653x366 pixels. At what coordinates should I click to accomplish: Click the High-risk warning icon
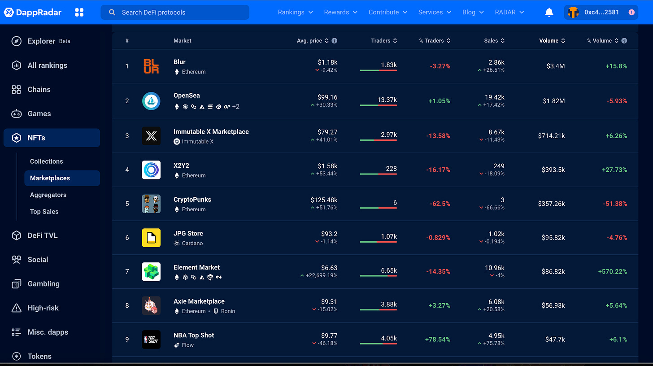tap(17, 308)
